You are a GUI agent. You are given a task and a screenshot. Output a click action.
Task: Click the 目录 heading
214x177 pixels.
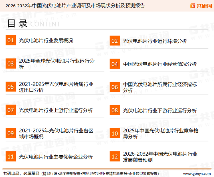pyautogui.click(x=17, y=24)
